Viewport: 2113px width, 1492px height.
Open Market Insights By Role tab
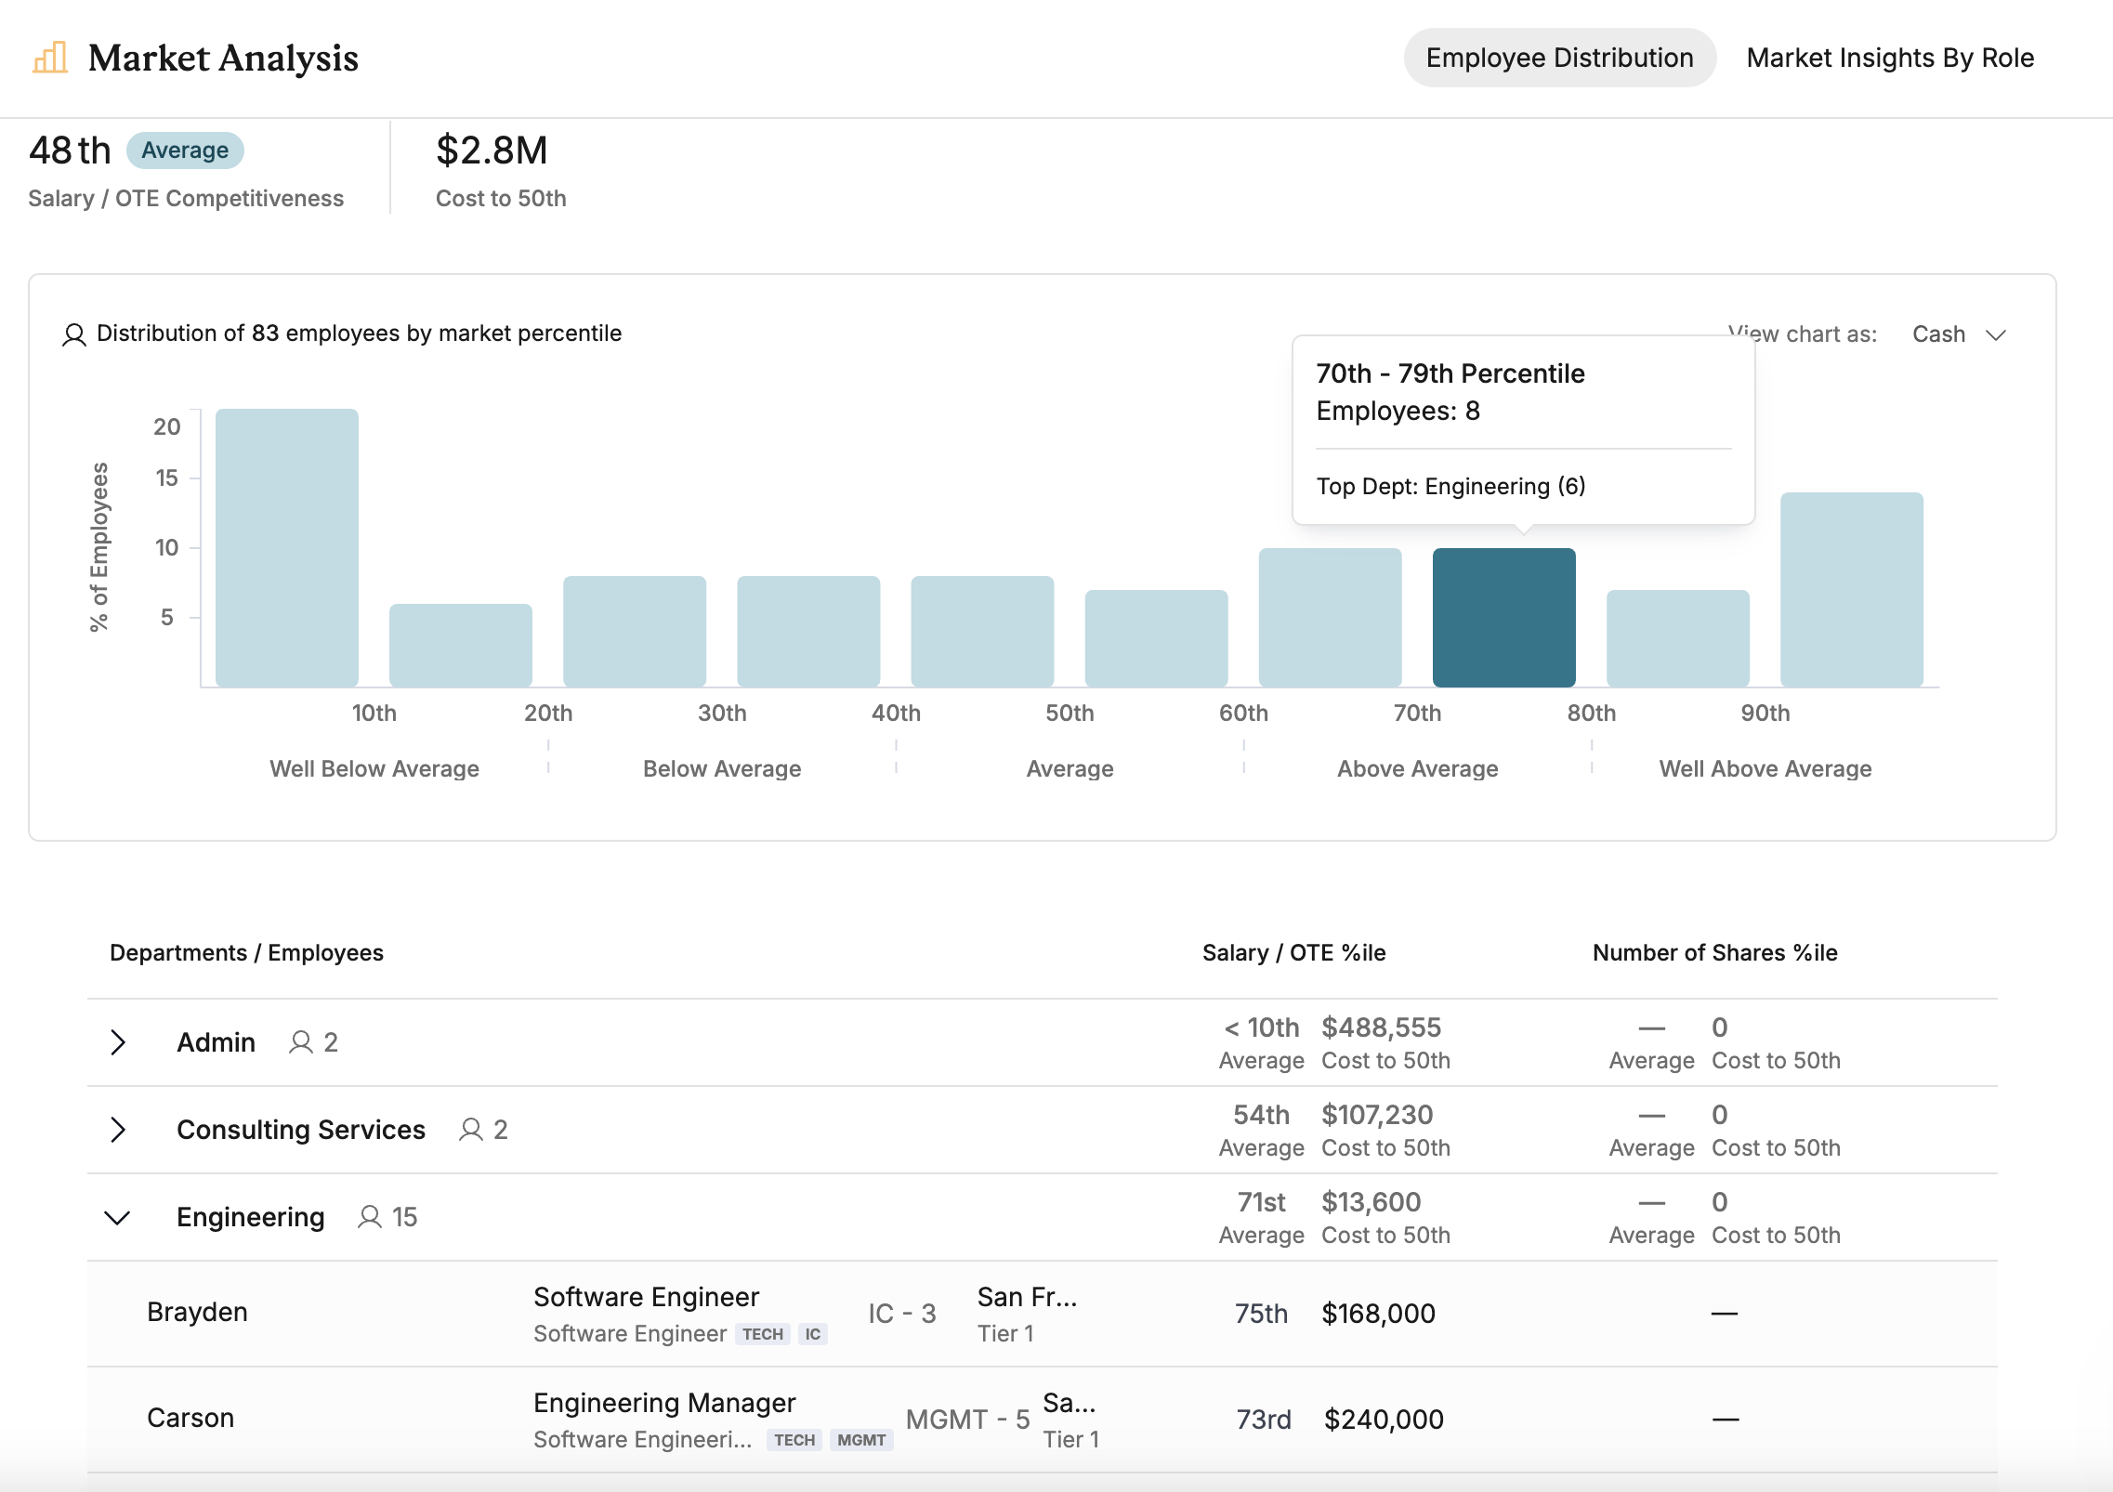pos(1889,58)
